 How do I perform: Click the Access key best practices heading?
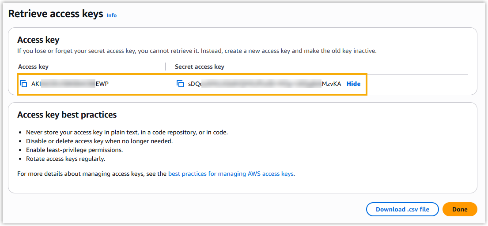coord(67,115)
